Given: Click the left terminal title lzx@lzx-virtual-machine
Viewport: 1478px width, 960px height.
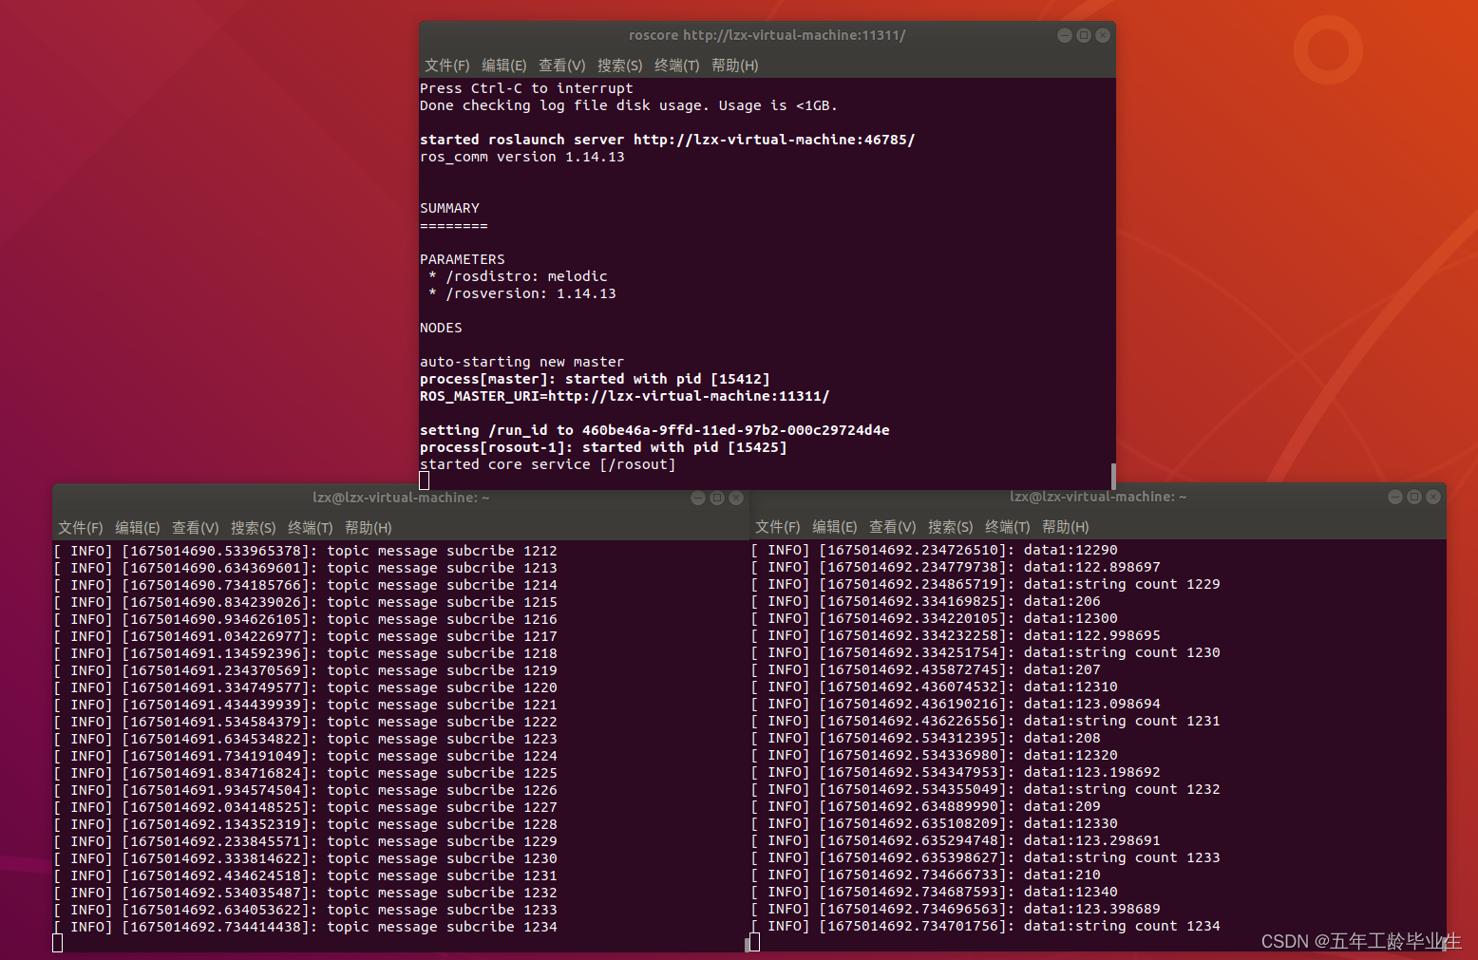Looking at the screenshot, I should coord(401,498).
